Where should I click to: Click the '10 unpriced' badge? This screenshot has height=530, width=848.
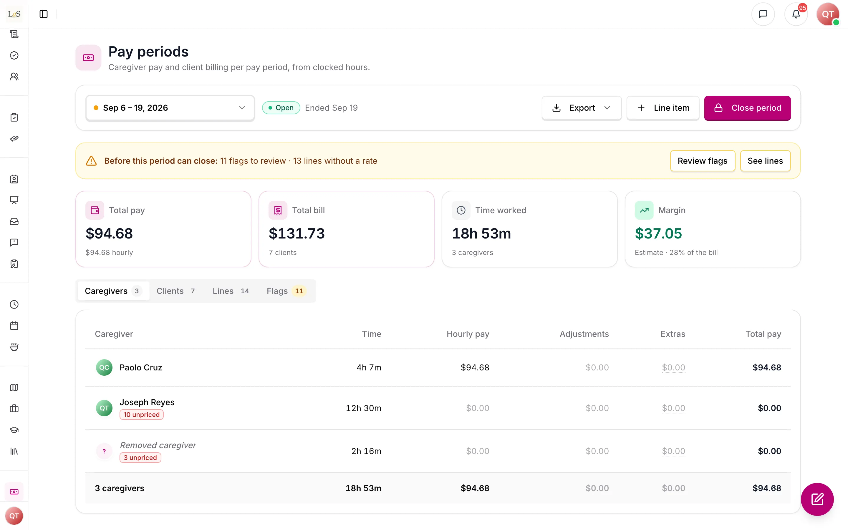coord(142,415)
